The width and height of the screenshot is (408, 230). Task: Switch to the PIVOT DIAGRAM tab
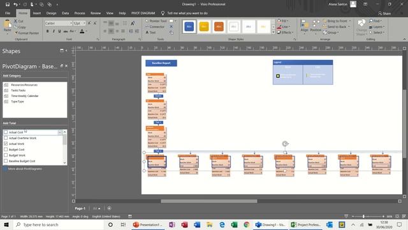pos(143,13)
